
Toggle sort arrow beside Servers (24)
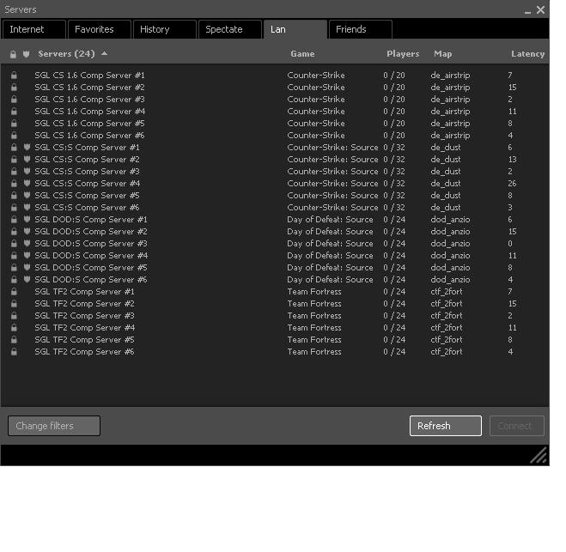pyautogui.click(x=104, y=53)
